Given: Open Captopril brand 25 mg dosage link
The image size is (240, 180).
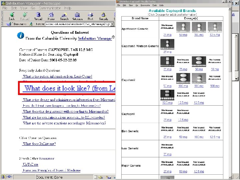Looking at the screenshot, I should [x=167, y=120].
